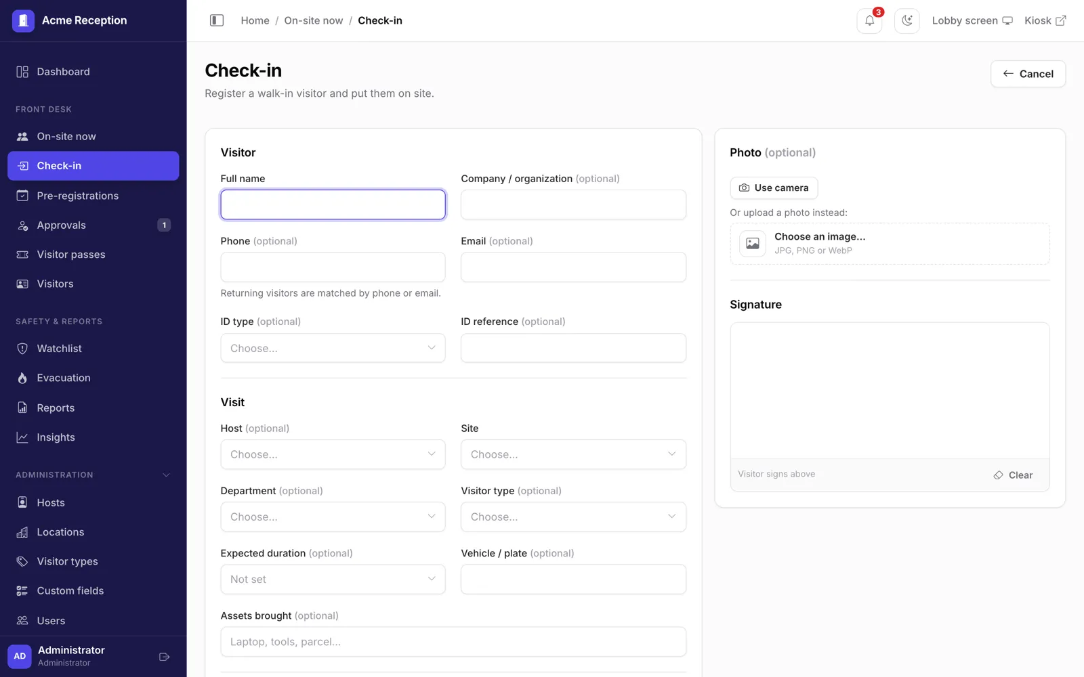Open the Lobby screen link

click(972, 20)
